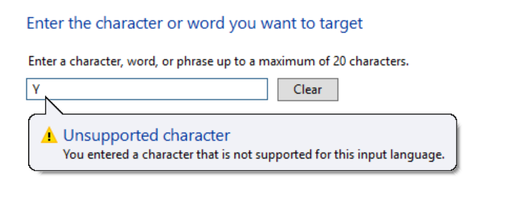Select the "Unsupported character" balloon title
This screenshot has height=206, width=516.
(146, 135)
